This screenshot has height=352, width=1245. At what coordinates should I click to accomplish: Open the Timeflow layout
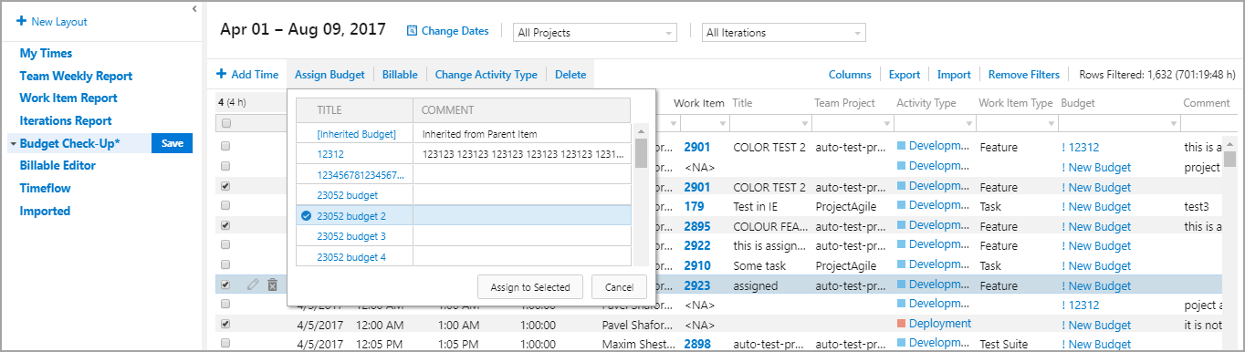(45, 189)
